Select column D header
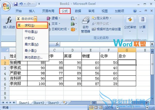This screenshot has height=110, width=155. pos(73,50)
